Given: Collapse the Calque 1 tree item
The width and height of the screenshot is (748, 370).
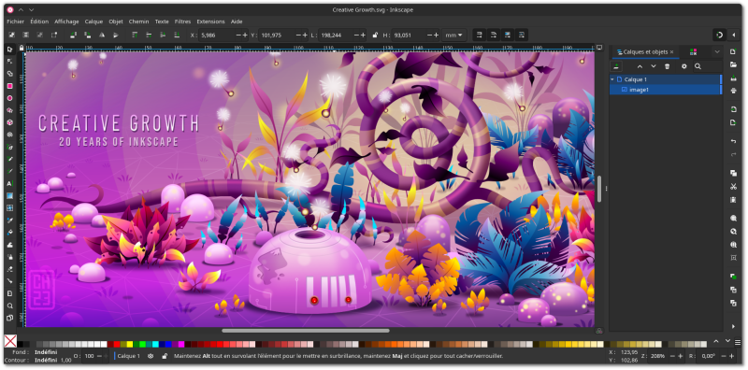Looking at the screenshot, I should click(612, 79).
